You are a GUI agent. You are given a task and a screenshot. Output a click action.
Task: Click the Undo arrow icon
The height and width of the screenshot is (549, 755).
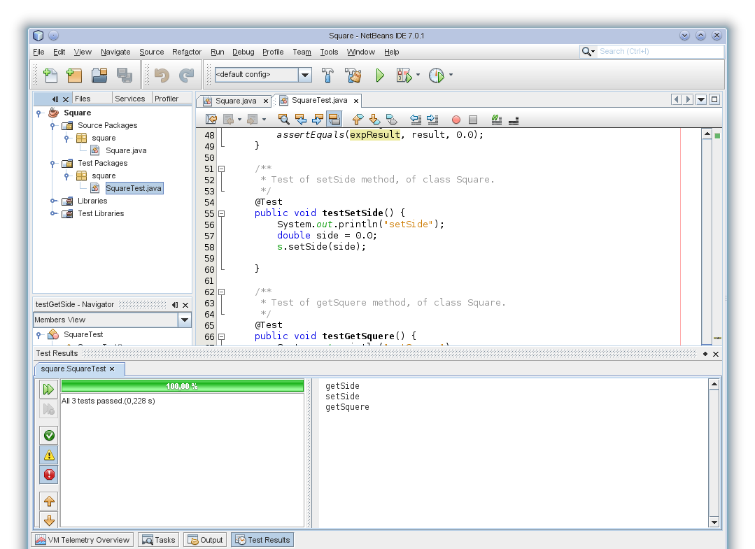pyautogui.click(x=162, y=75)
